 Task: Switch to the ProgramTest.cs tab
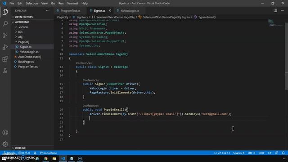(x=71, y=11)
